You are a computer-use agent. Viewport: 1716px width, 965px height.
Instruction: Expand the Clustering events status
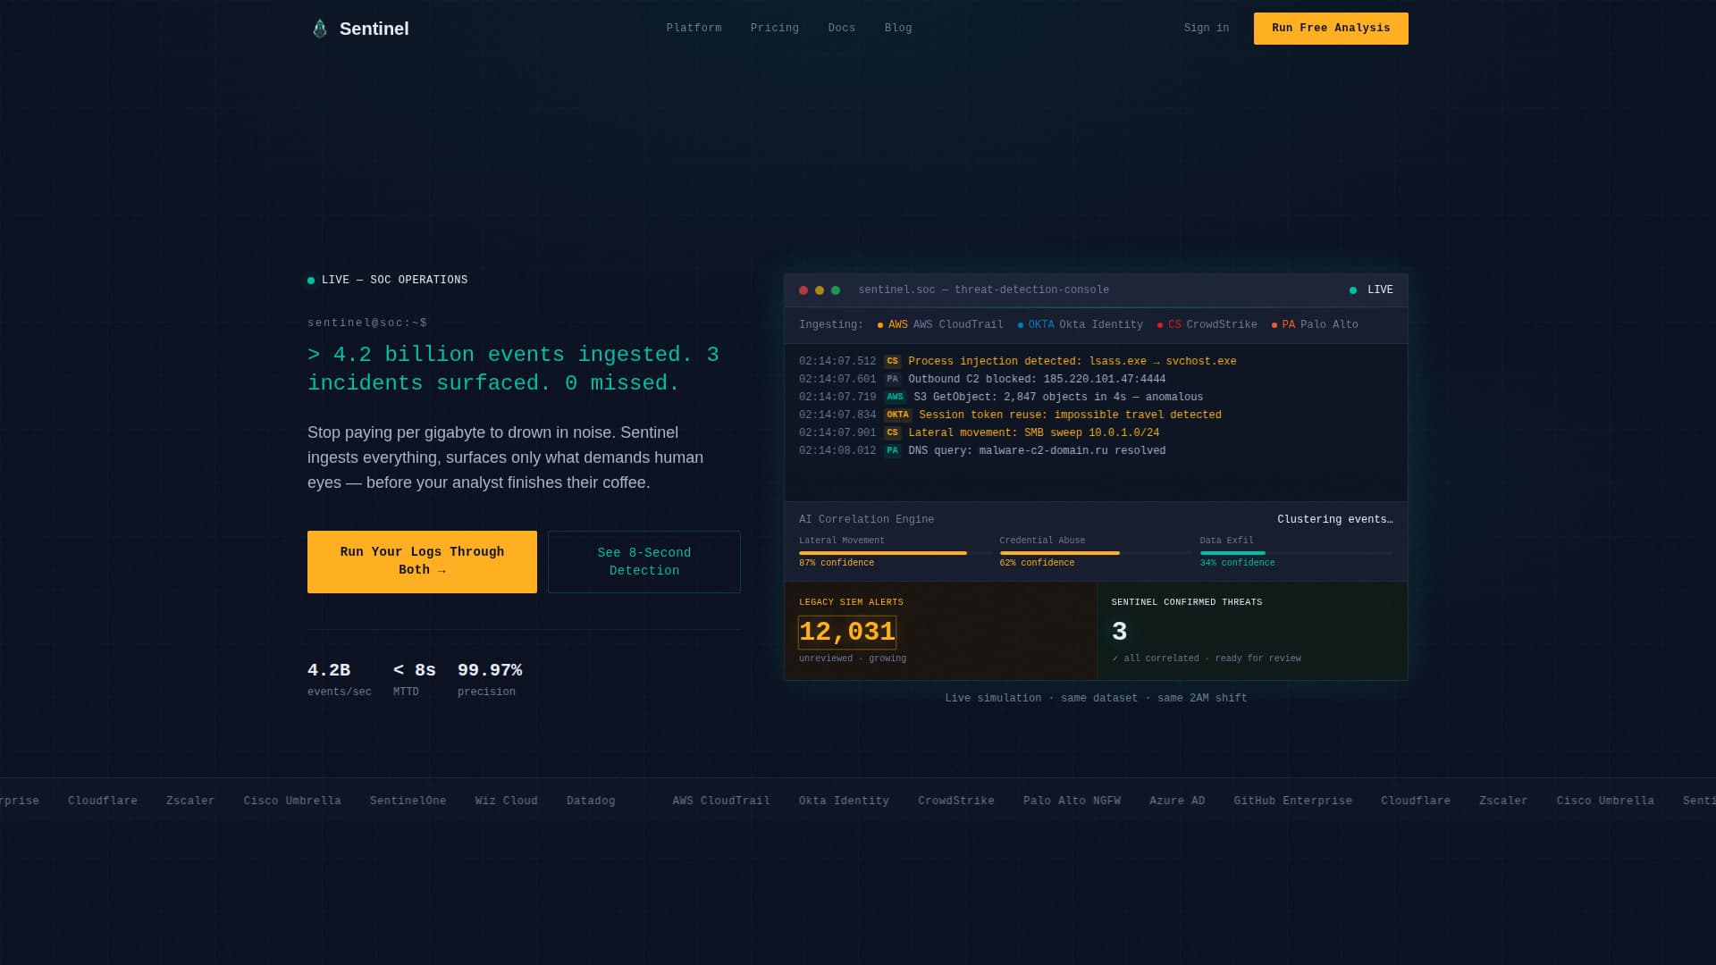click(1335, 519)
